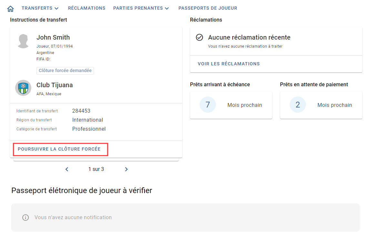
Task: Click Poursuivre la clôture forcée
Action: (x=59, y=149)
